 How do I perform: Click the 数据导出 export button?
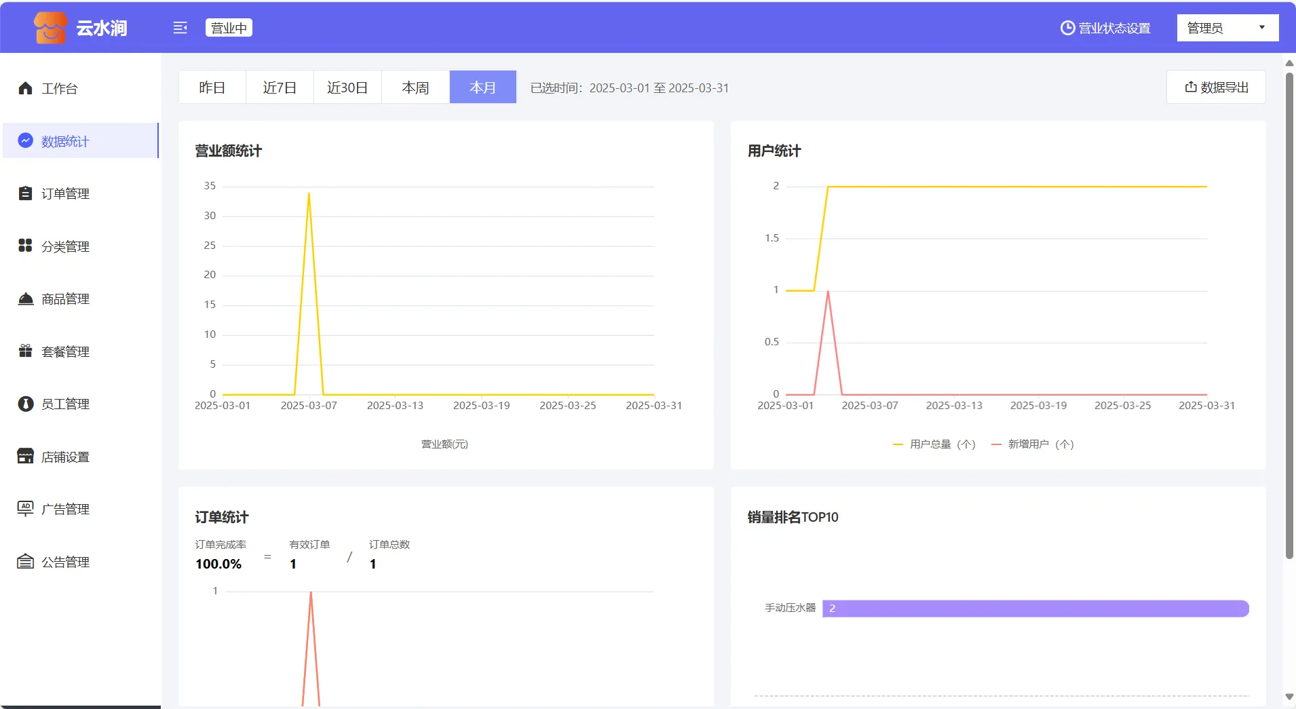point(1216,88)
